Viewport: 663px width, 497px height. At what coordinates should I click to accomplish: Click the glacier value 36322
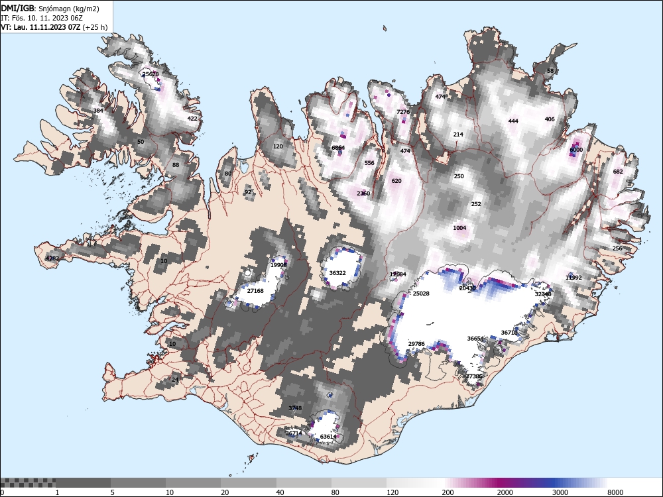pyautogui.click(x=337, y=273)
